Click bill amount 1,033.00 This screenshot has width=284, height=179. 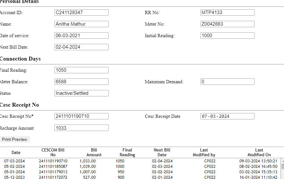pos(88,161)
